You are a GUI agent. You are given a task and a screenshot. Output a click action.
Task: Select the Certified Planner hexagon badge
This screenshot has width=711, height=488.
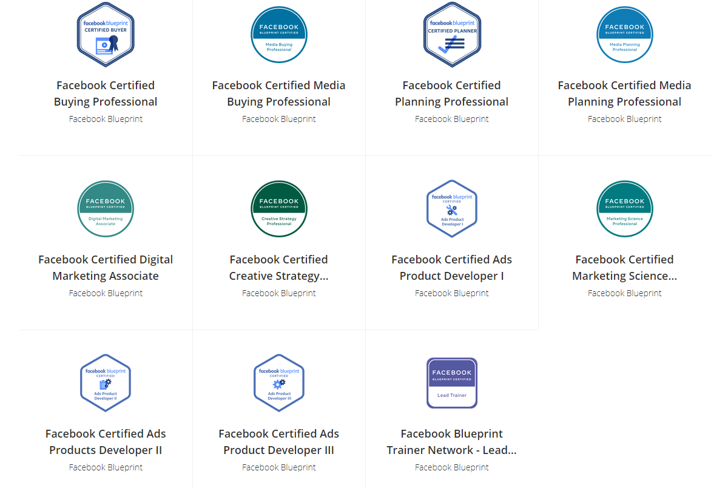(452, 35)
